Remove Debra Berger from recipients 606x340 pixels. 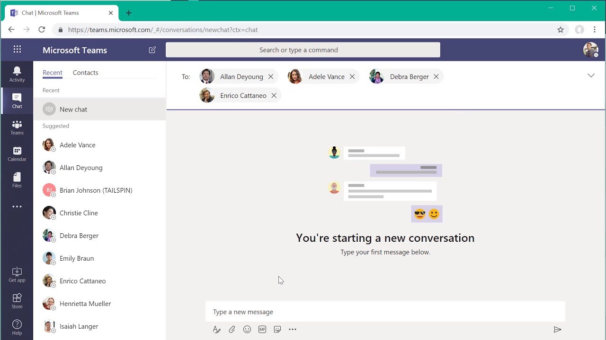pyautogui.click(x=436, y=76)
